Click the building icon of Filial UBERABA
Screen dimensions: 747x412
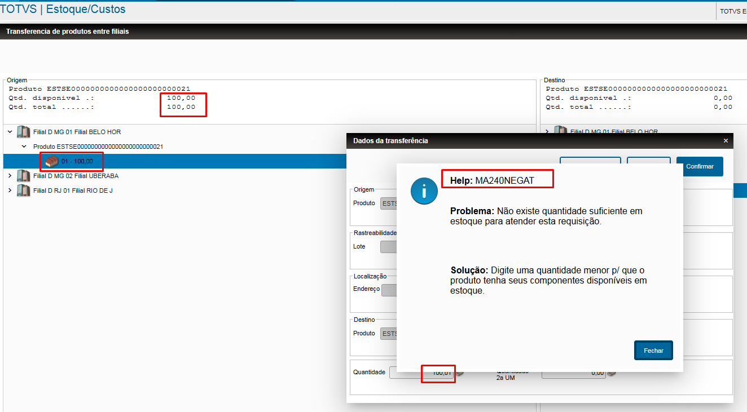pyautogui.click(x=24, y=176)
